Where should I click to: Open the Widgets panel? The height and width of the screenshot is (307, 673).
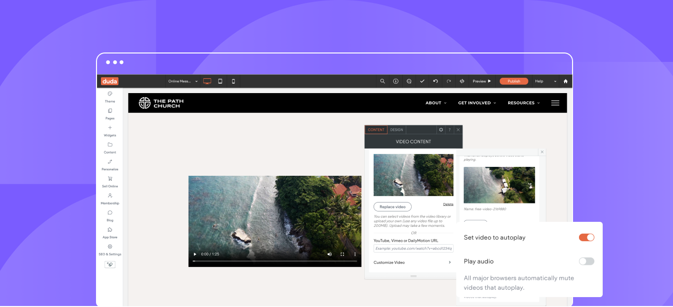point(110,131)
